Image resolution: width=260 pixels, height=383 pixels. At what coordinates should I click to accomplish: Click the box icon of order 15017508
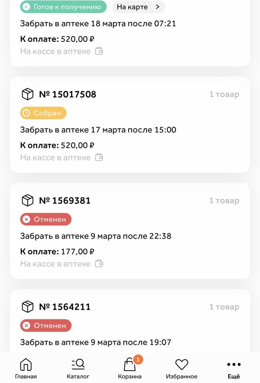(x=27, y=94)
